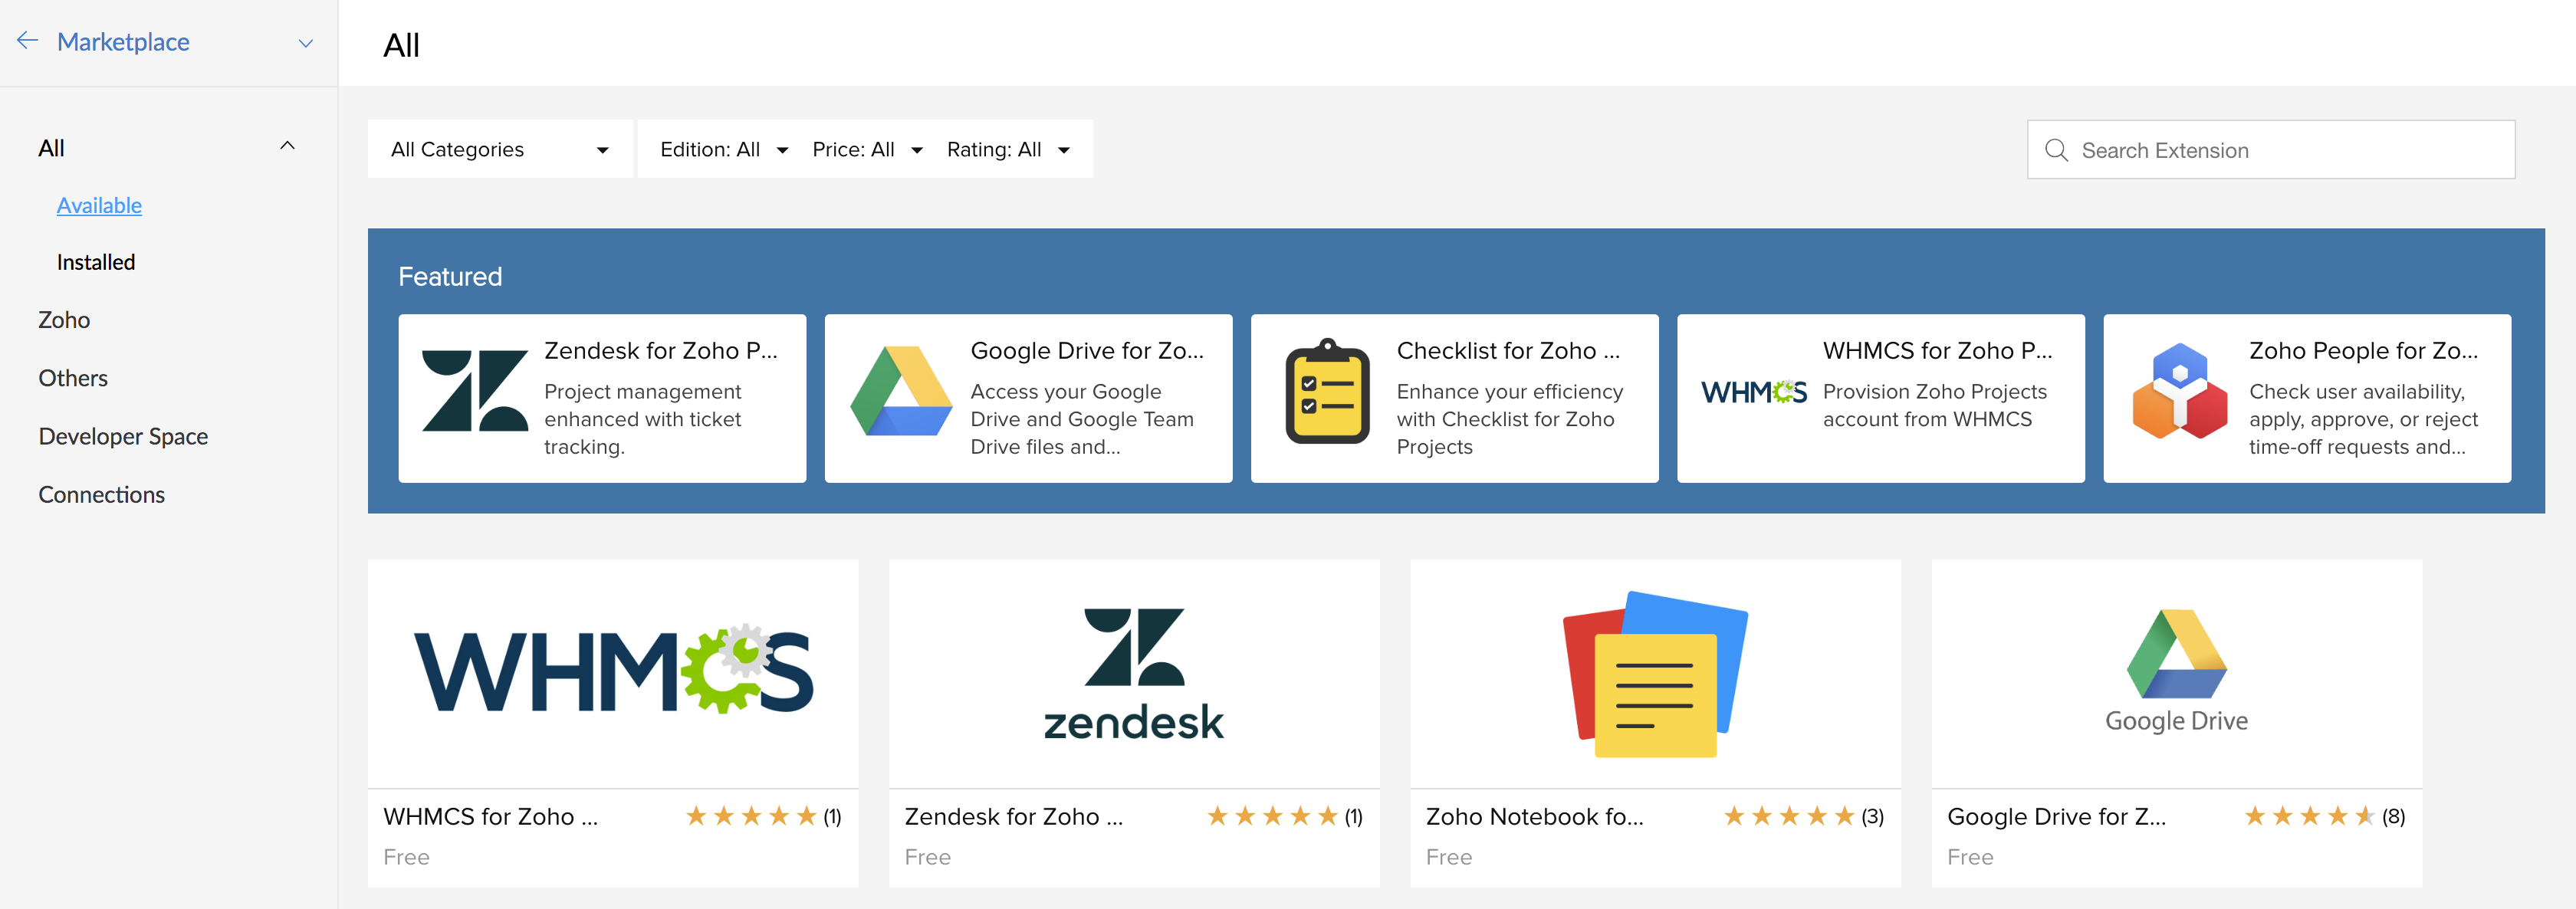This screenshot has width=2576, height=909.
Task: Open Zoho Notebook fo... listing title
Action: pyautogui.click(x=1534, y=817)
